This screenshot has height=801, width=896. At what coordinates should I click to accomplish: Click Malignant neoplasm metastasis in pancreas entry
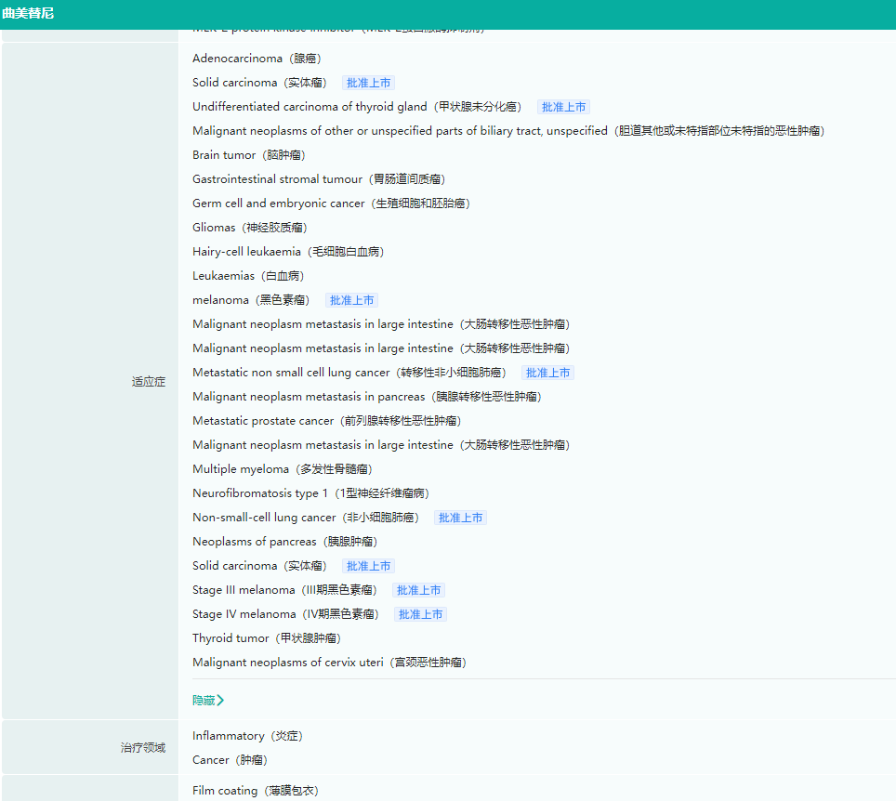(x=367, y=397)
